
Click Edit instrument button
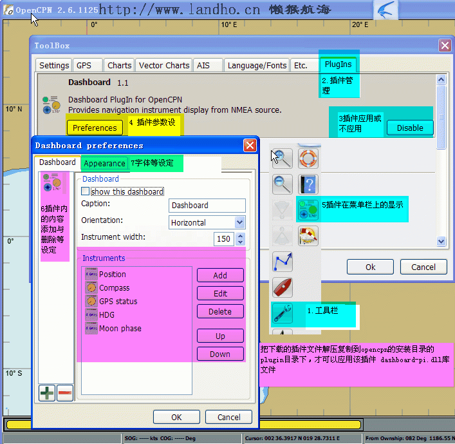pyautogui.click(x=220, y=293)
